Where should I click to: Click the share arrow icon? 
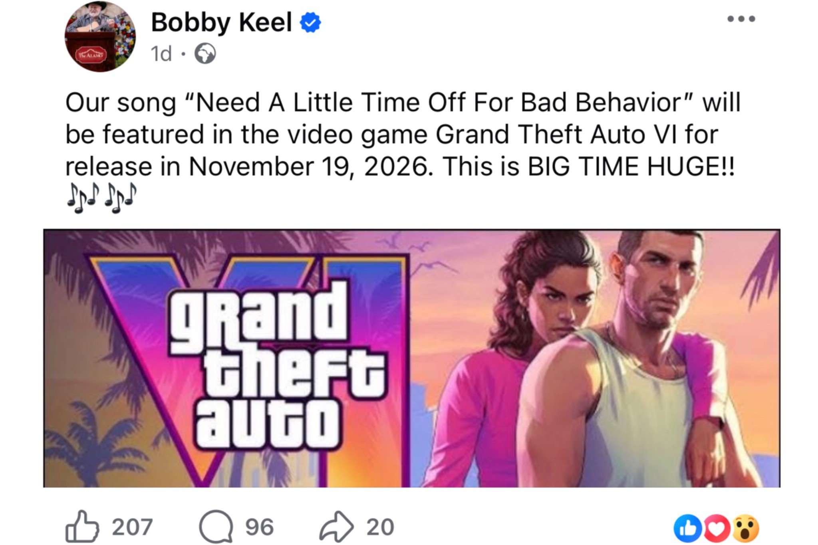click(336, 526)
